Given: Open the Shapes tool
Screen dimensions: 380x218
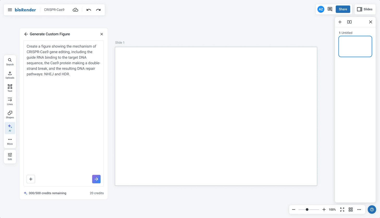Looking at the screenshot, I should pos(10,115).
